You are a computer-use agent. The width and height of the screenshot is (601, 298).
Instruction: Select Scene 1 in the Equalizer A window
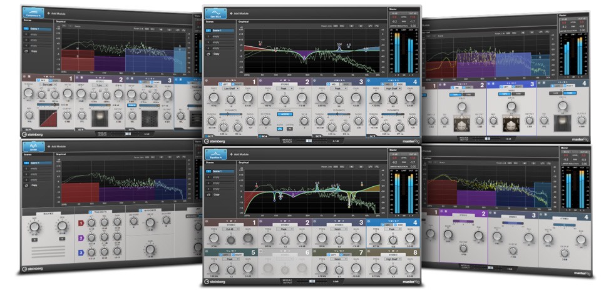(x=220, y=171)
